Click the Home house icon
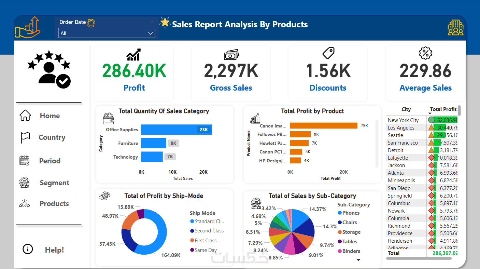Screen dimensions: 480x269 click(x=25, y=116)
